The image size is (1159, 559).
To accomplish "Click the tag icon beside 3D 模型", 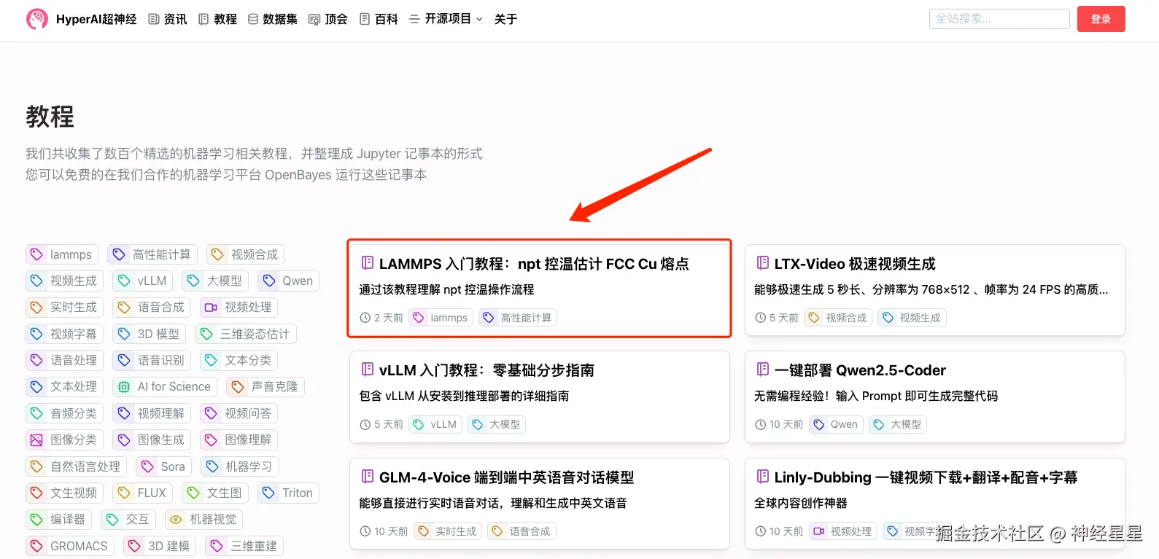I will [124, 334].
